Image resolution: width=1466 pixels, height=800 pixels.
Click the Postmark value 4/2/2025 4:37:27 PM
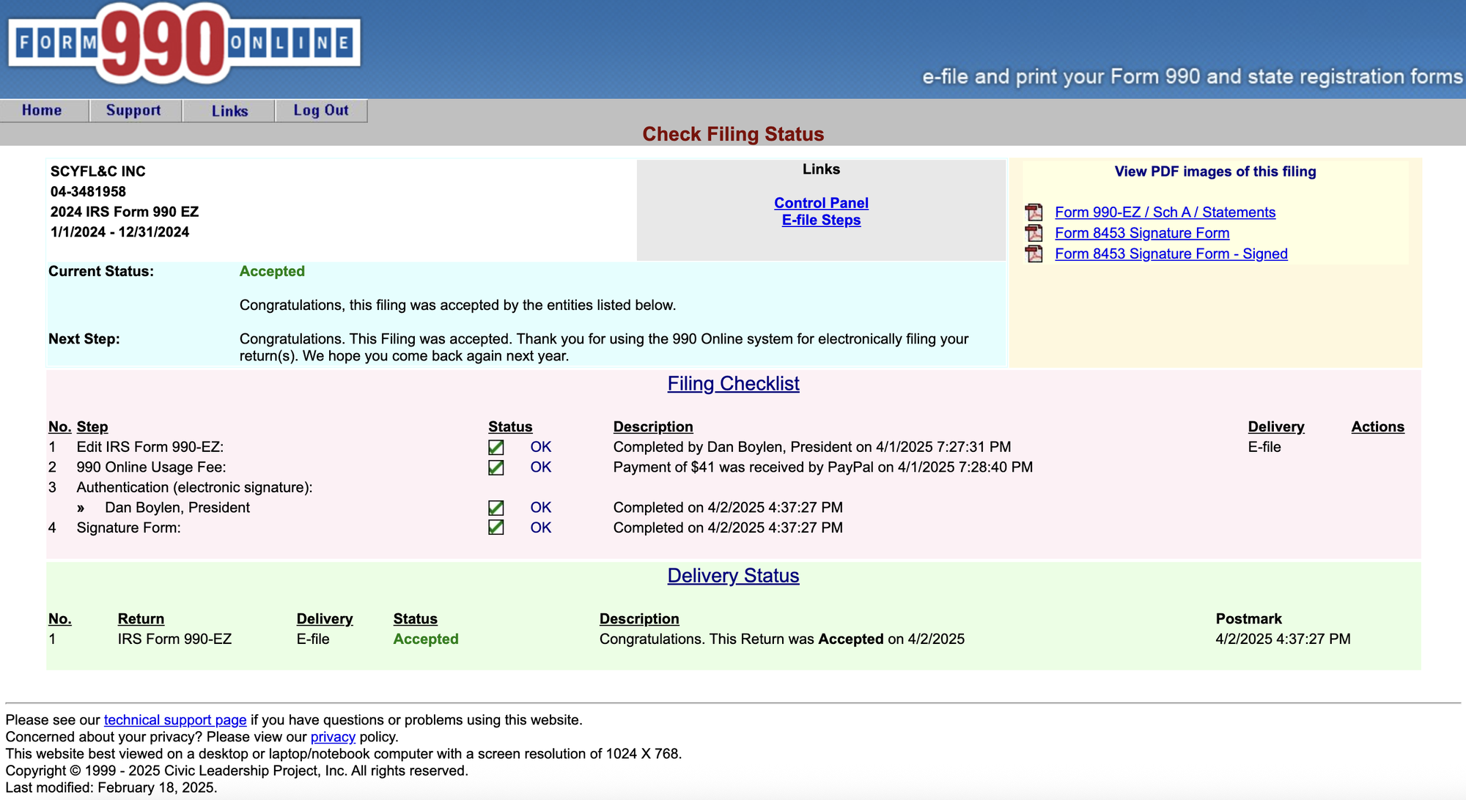(1283, 639)
